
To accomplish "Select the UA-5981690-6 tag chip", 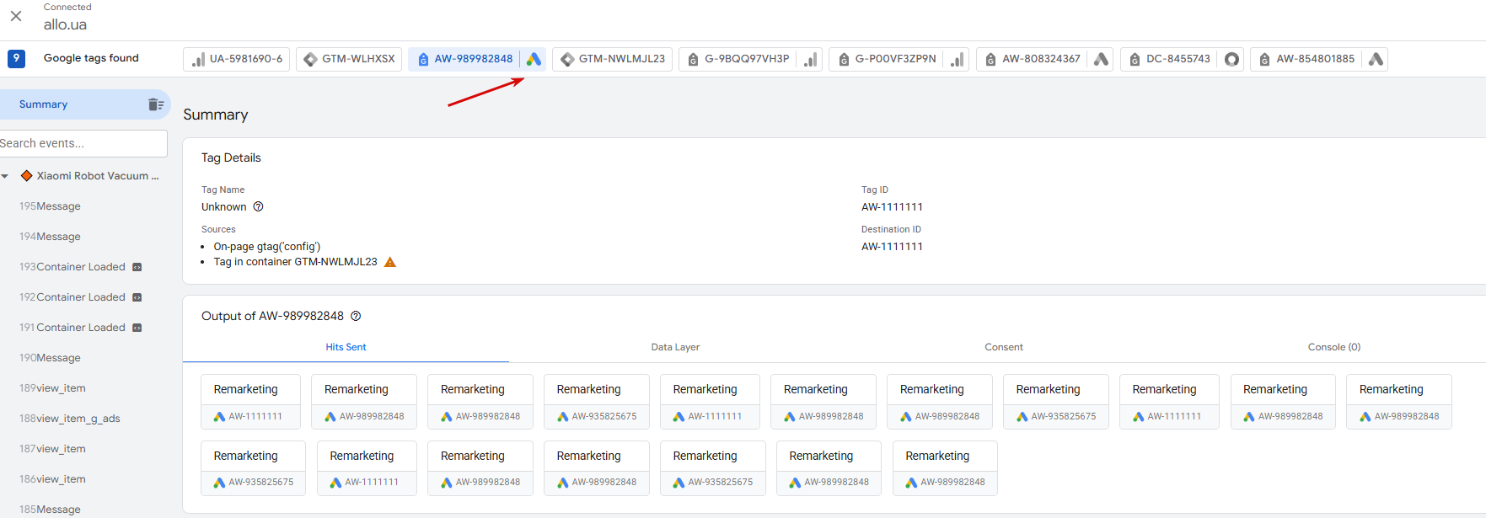I will point(237,59).
